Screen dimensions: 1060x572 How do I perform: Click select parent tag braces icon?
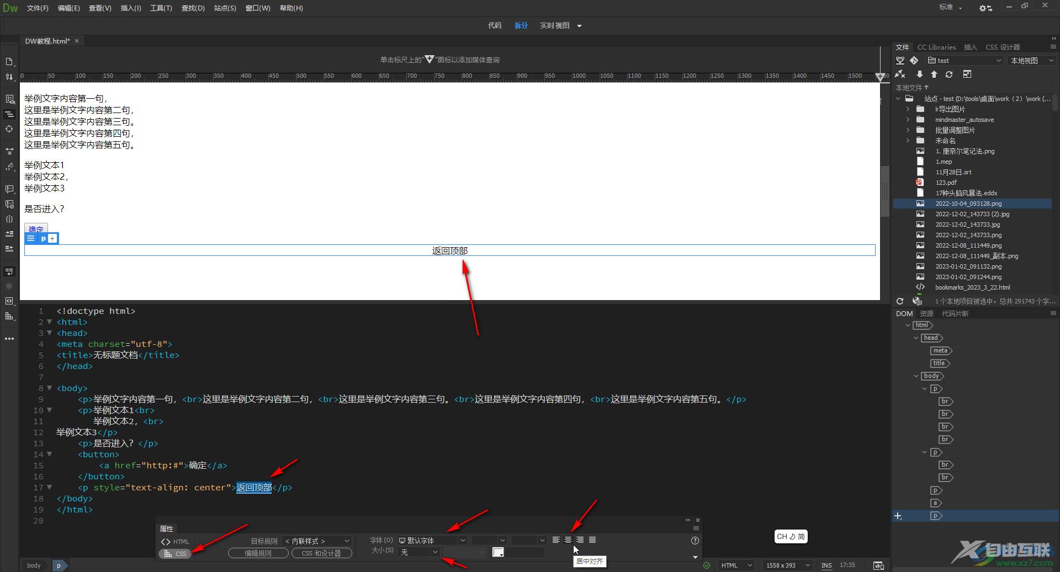pos(9,219)
